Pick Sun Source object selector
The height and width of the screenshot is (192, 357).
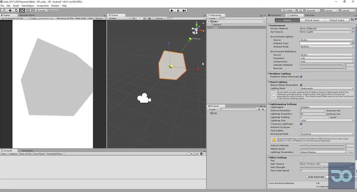353,32
